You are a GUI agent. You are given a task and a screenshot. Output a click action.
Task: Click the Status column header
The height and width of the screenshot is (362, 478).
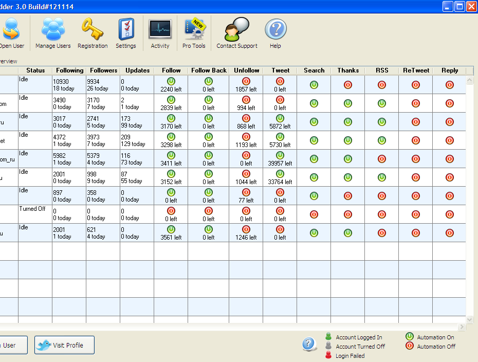[35, 70]
